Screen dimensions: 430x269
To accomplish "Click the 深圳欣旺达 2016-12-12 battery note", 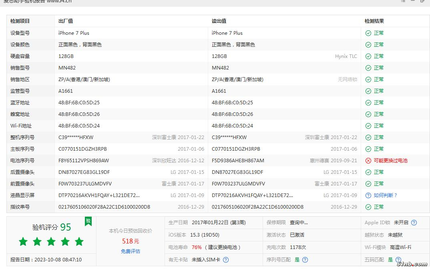I will click(178, 161).
